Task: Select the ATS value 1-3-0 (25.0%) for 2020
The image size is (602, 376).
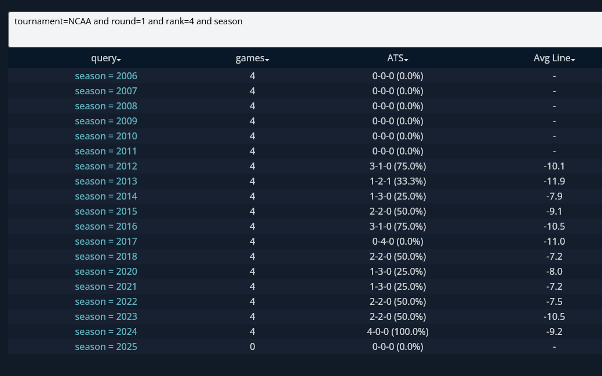Action: tap(397, 271)
